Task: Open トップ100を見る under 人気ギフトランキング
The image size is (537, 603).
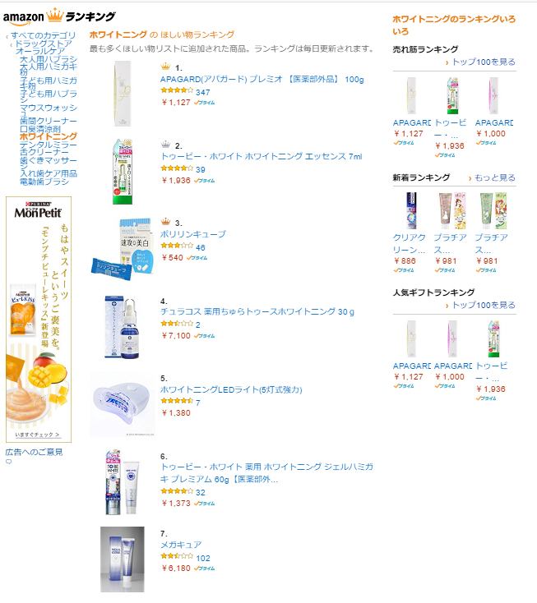Action: coord(484,306)
